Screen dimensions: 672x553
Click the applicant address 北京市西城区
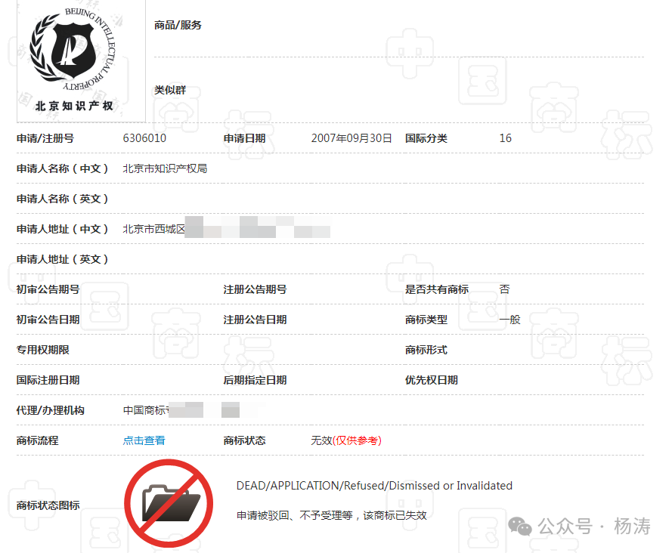tap(154, 229)
